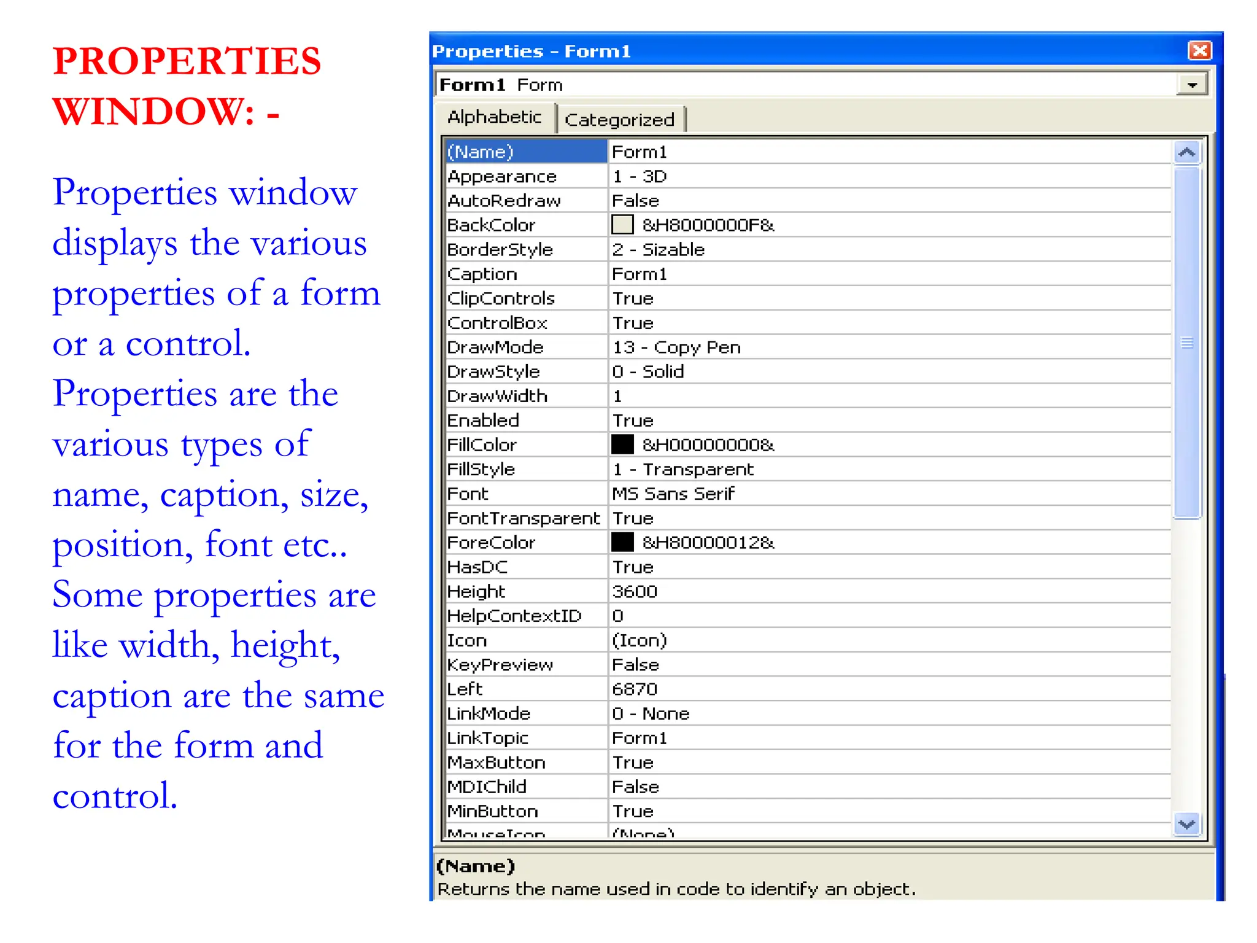Select the ForeColor black swatch
This screenshot has height=943, width=1257.
[x=622, y=542]
